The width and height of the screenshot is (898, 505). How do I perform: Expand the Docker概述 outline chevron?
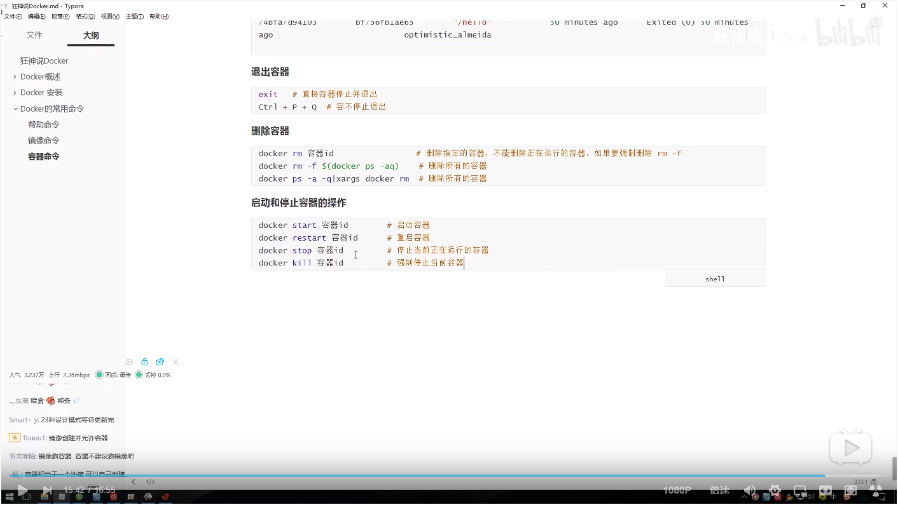pos(15,77)
